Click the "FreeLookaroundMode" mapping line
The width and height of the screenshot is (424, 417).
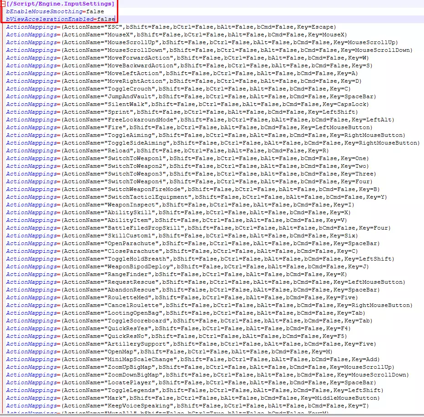tap(200, 120)
